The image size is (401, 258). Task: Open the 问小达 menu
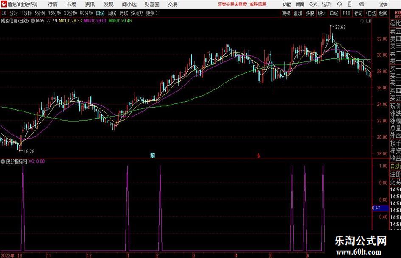tap(129, 4)
